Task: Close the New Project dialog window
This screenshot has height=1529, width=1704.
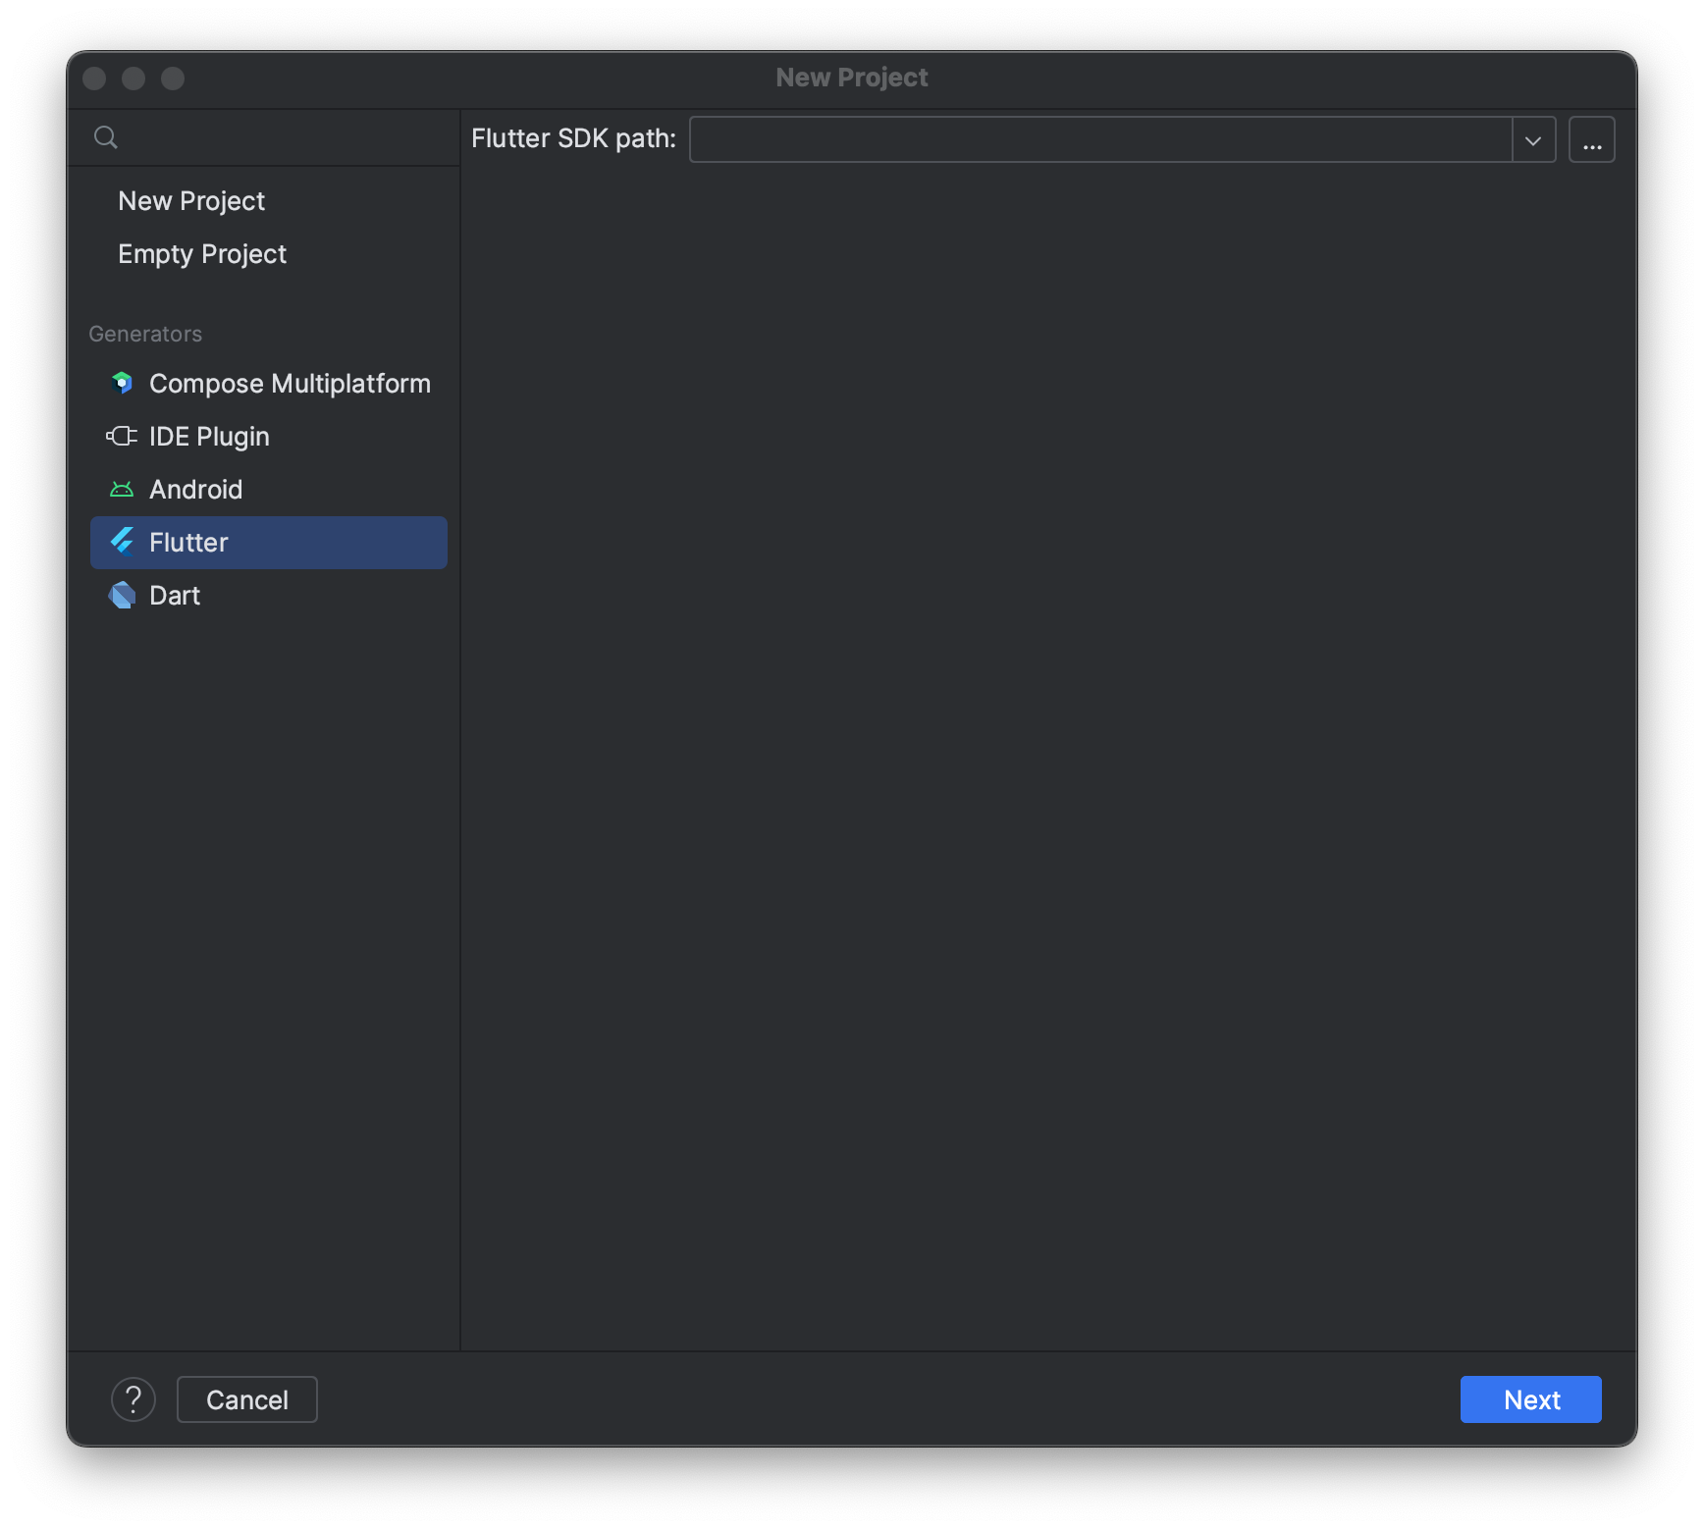Action: coord(94,79)
